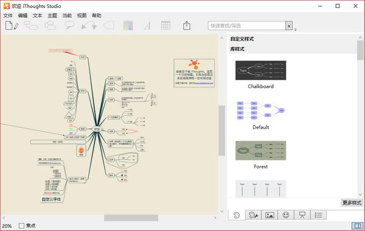Click the canvas vertical scrollbar thumb

click(221, 130)
